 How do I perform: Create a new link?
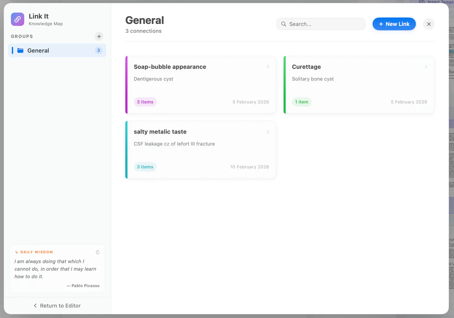(394, 24)
